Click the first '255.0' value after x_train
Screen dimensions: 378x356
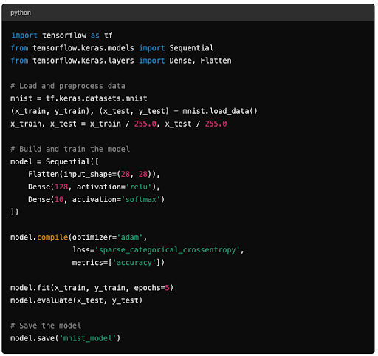pos(145,124)
